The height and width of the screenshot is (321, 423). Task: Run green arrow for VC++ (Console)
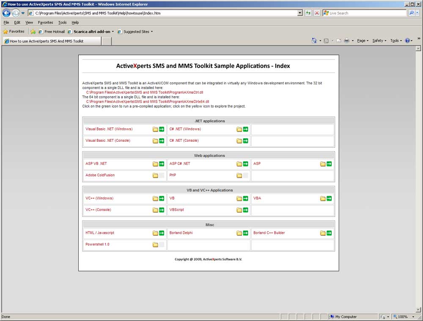[162, 210]
